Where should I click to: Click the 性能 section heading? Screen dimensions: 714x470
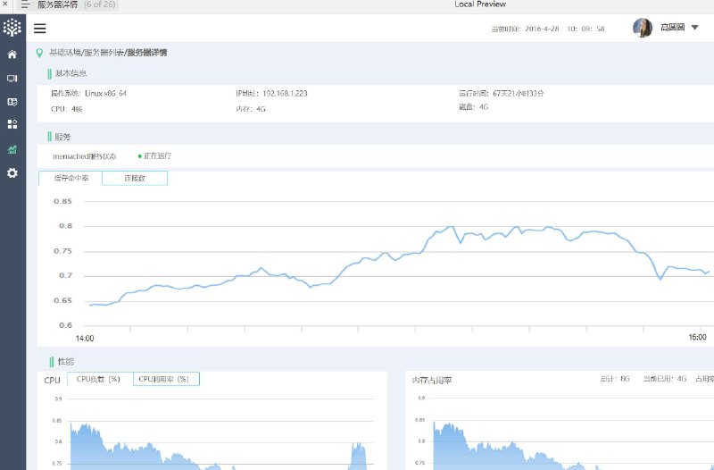pos(65,362)
